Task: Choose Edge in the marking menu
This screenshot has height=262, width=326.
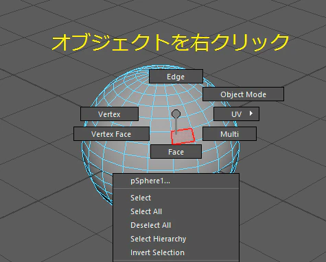Action: (x=176, y=77)
